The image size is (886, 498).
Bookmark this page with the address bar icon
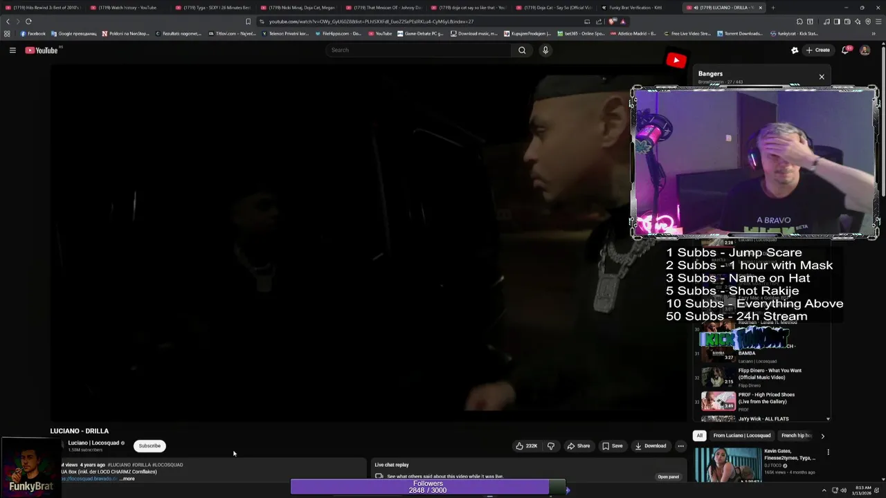248,21
